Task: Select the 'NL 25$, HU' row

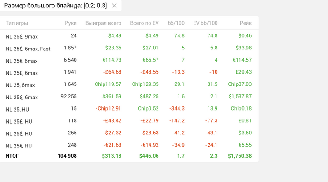Action: [x=129, y=133]
